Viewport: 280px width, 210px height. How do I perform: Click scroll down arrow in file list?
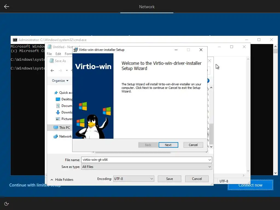click(x=211, y=147)
